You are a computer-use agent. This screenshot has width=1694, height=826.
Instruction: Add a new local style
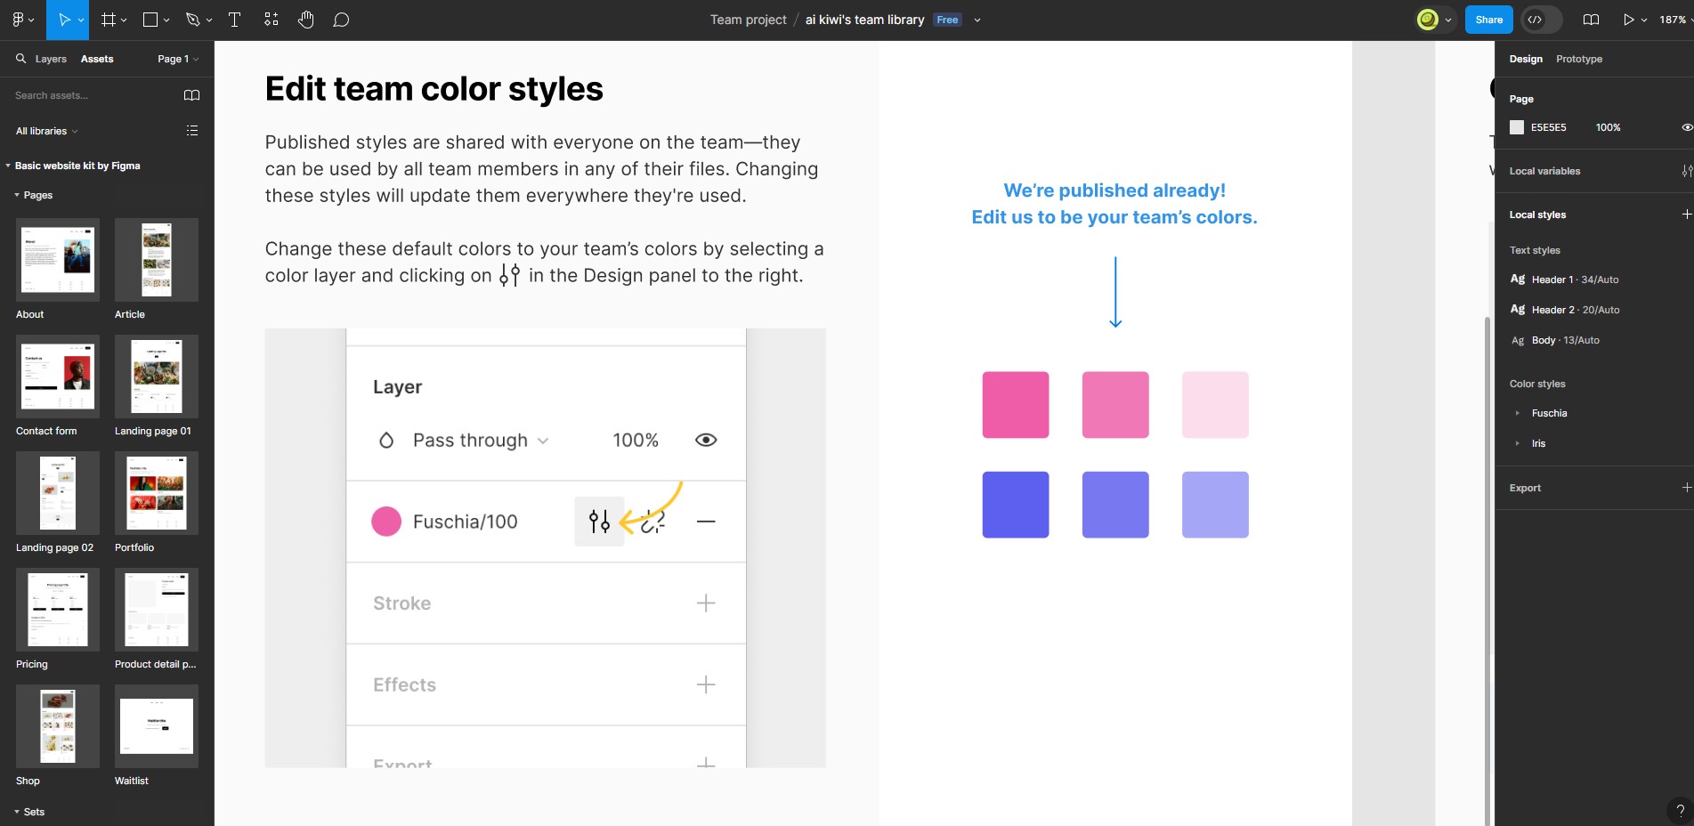1686,215
